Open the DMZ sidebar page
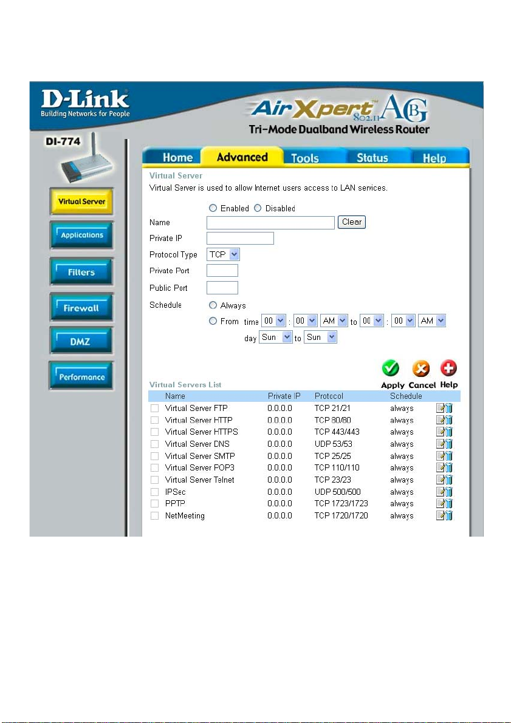Screen dimensions: 511x723 (81, 341)
